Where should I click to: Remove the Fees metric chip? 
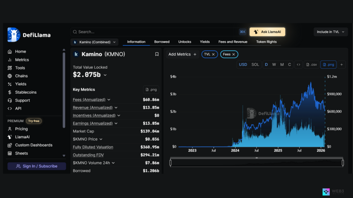(x=234, y=54)
